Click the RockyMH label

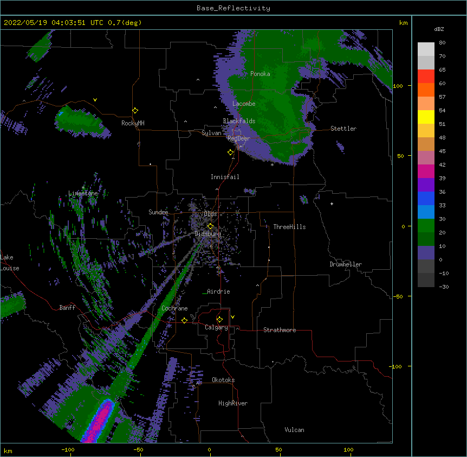(133, 123)
